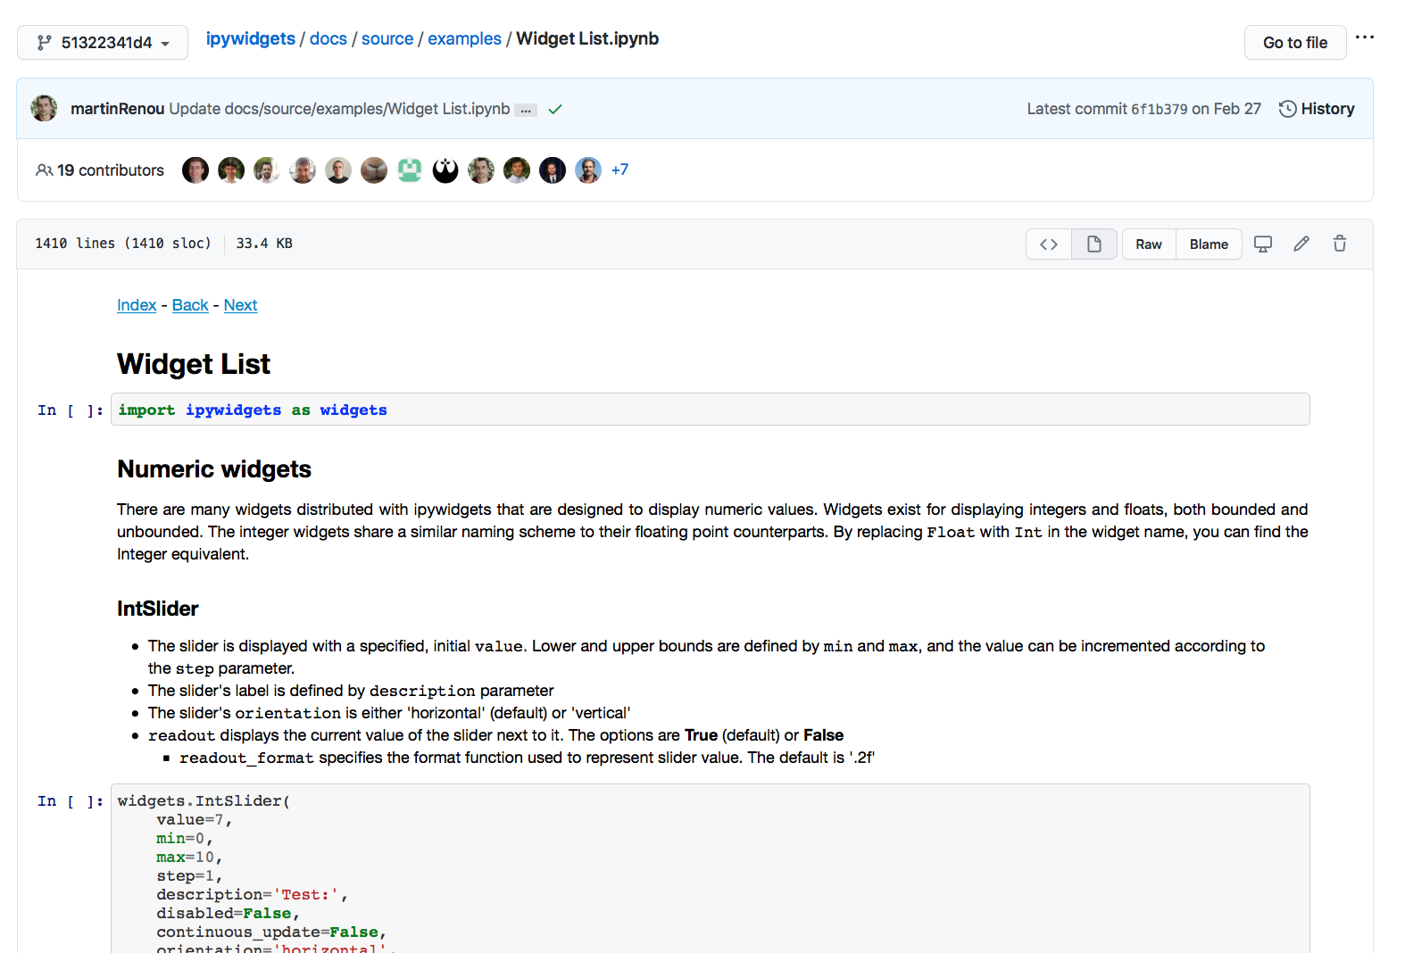
Task: Open martinRenou's avatar in commit bar
Action: [44, 108]
